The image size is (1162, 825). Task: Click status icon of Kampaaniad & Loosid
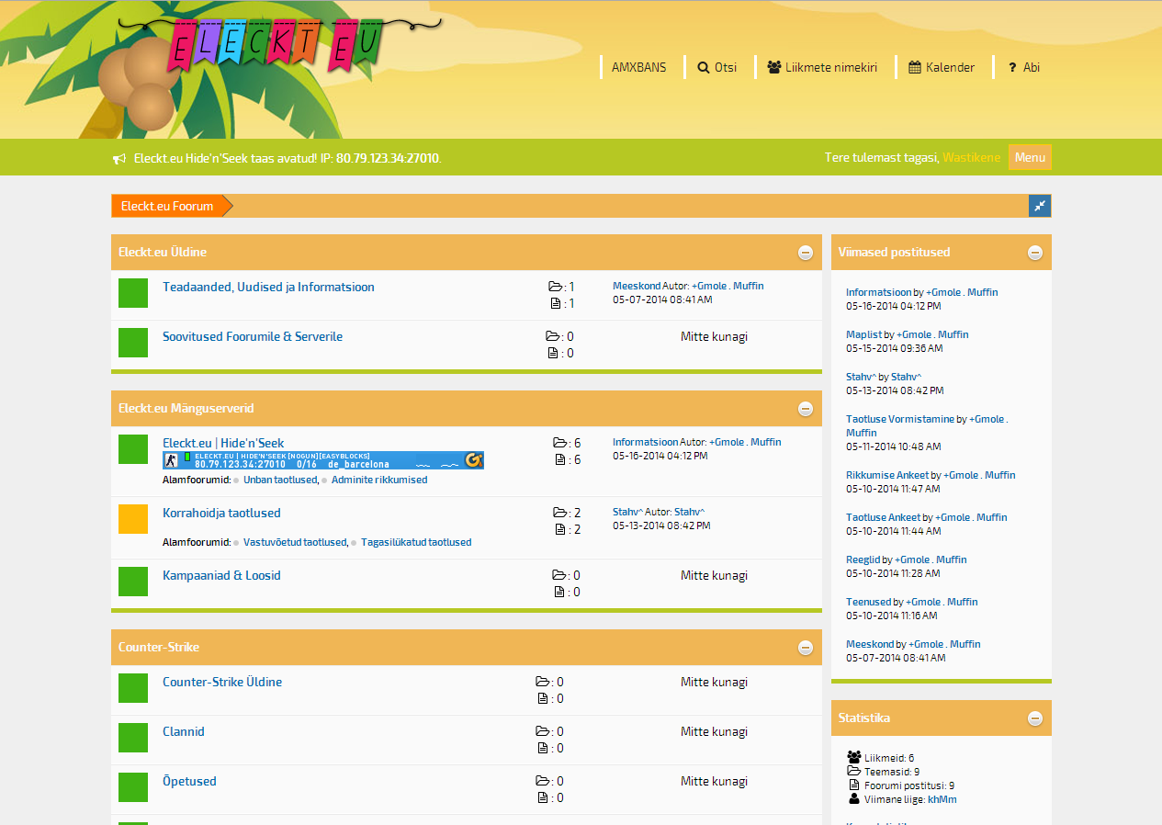133,582
